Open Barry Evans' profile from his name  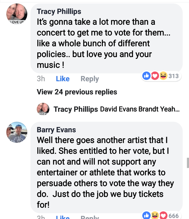pos(56,130)
